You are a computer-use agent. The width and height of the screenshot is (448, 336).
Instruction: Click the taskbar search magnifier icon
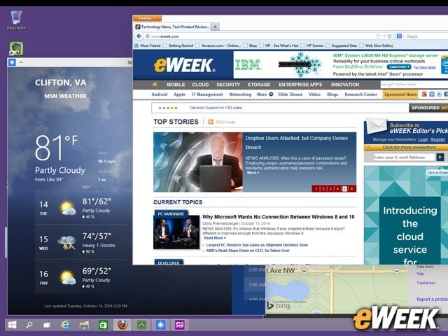[29, 325]
